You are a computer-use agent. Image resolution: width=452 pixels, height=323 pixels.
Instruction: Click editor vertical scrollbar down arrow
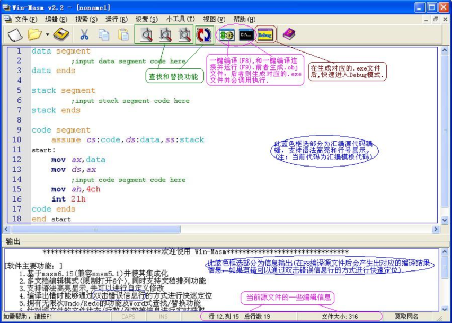pos(445,220)
